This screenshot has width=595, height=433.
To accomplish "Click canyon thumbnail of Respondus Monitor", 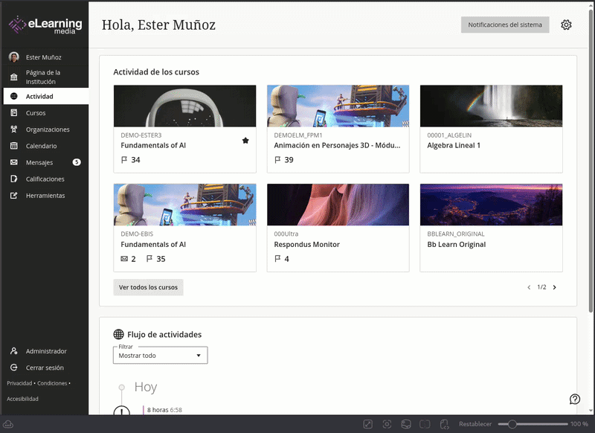I will pos(338,205).
